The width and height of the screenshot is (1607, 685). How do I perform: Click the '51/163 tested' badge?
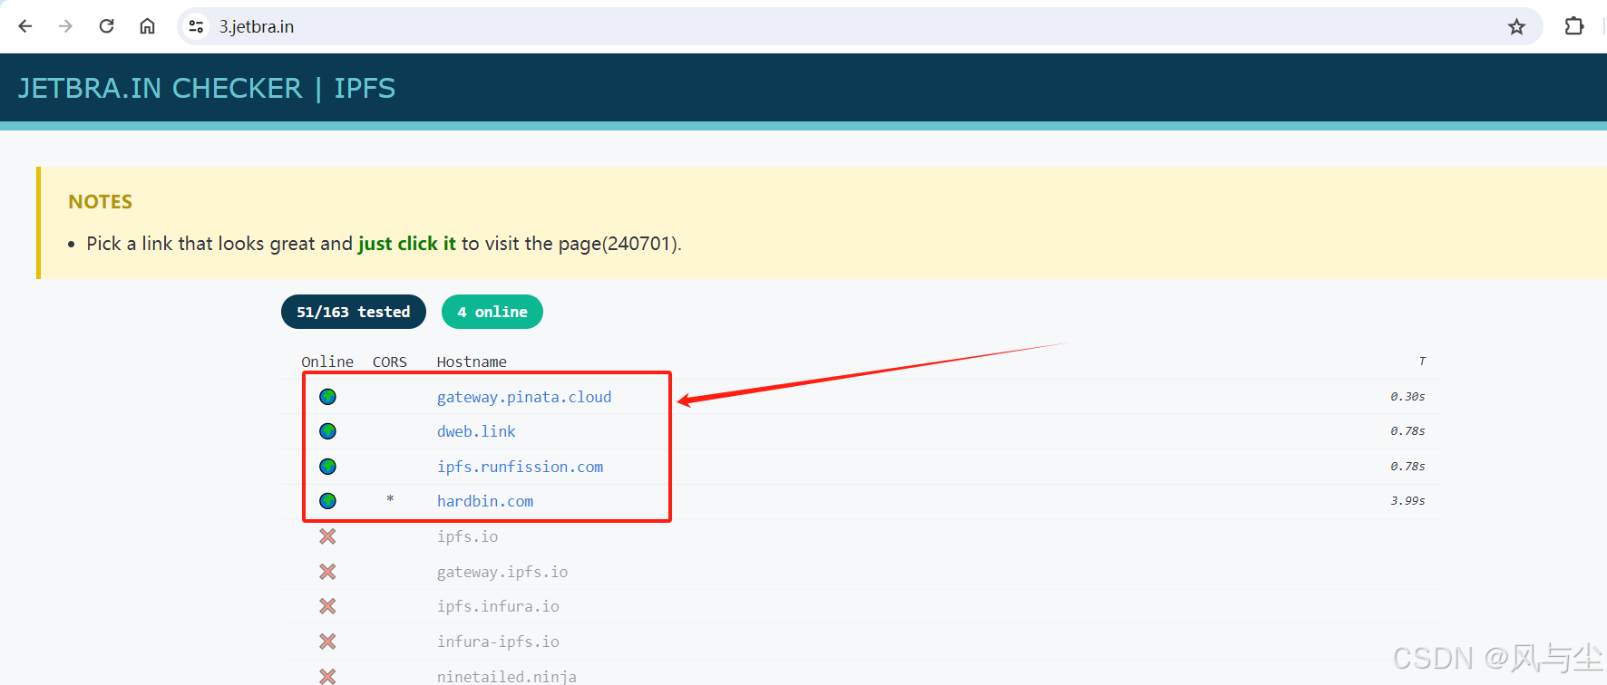pos(354,312)
